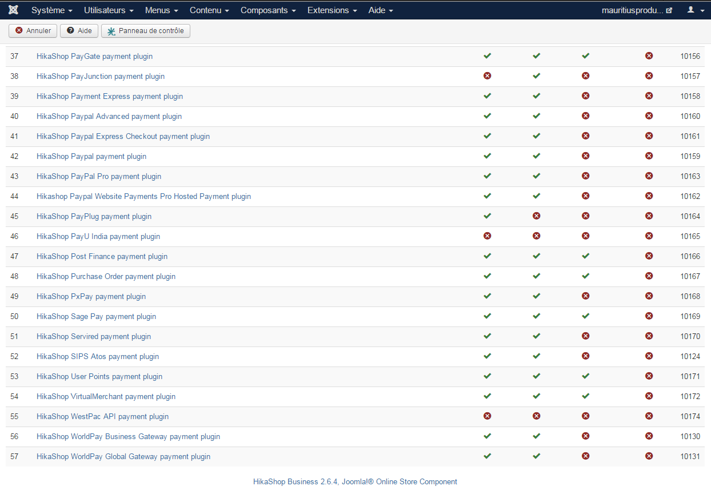
Task: Open the user account icon menu
Action: coord(696,10)
